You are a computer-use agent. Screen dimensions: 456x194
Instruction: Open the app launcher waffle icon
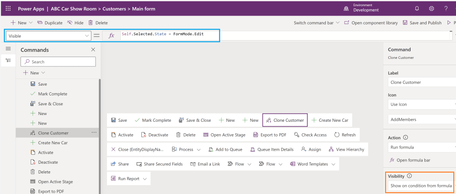coord(8,8)
